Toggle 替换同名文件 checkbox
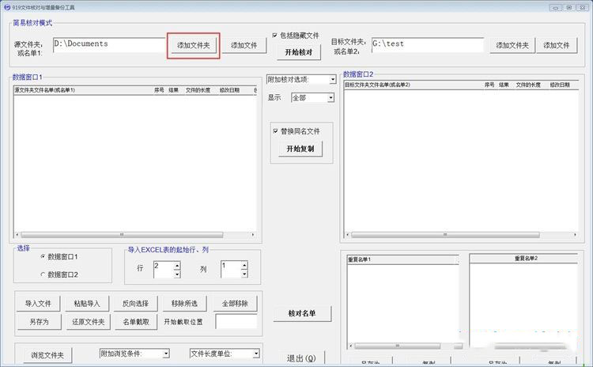 click(x=275, y=131)
